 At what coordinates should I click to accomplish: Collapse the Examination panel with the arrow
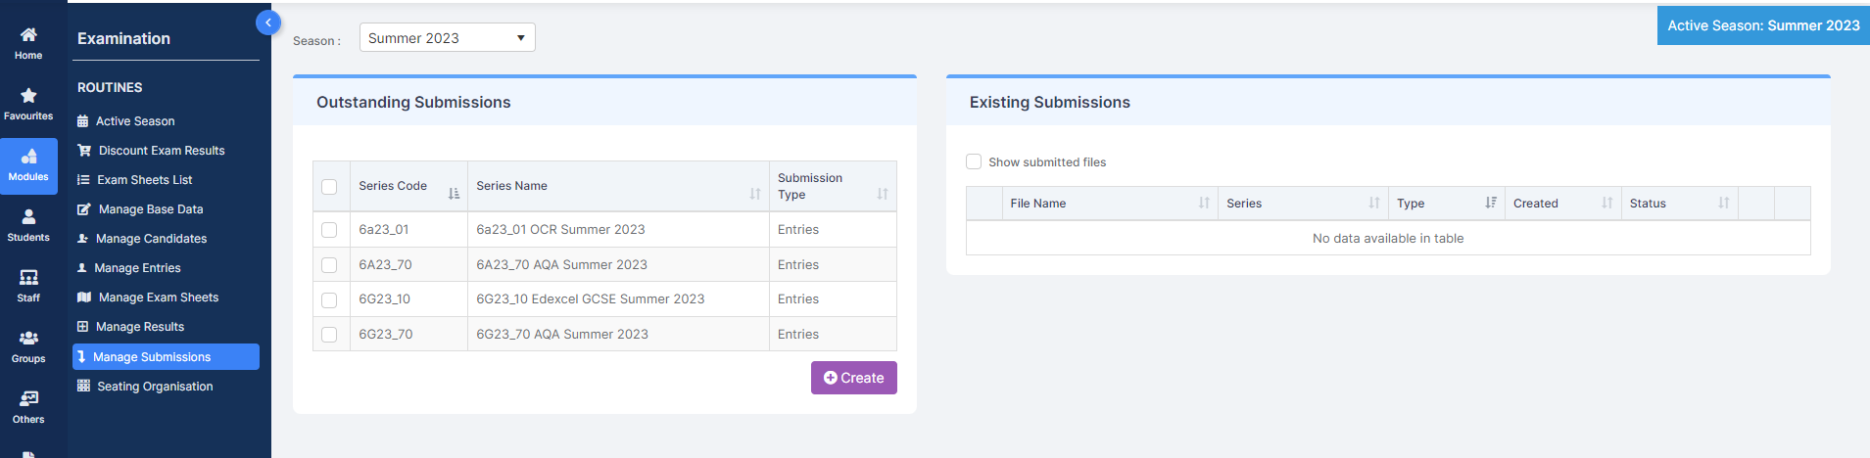(x=268, y=23)
